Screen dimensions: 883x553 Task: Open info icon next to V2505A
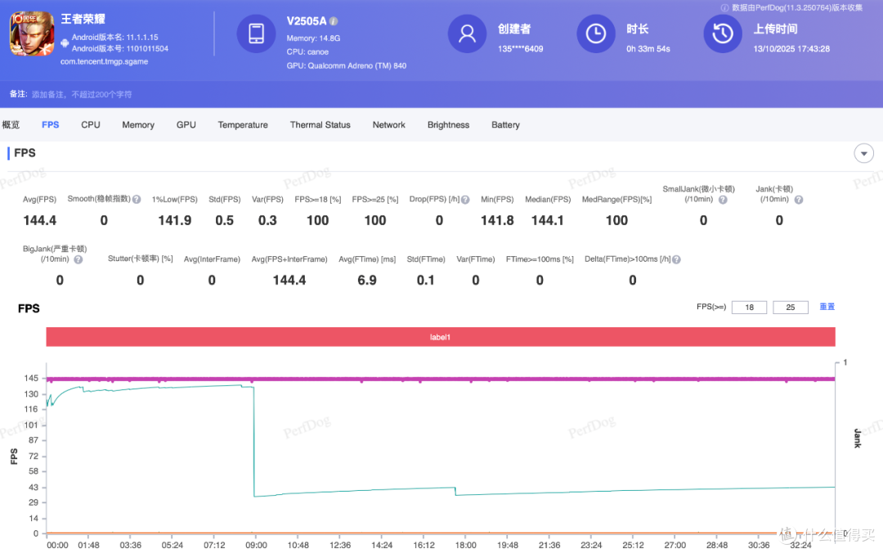pyautogui.click(x=334, y=21)
